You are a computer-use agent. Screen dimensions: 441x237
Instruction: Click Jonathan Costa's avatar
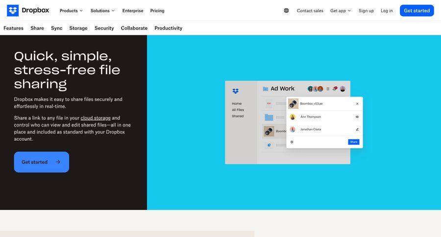[293, 129]
